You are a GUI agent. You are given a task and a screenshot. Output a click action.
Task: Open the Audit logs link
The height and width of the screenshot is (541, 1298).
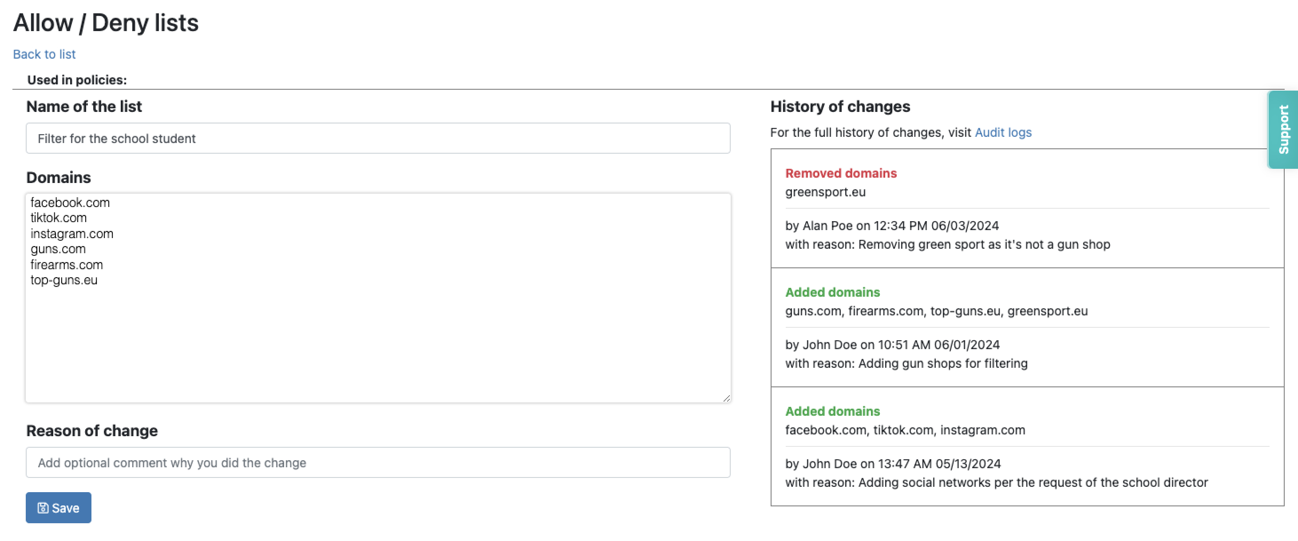coord(1003,132)
